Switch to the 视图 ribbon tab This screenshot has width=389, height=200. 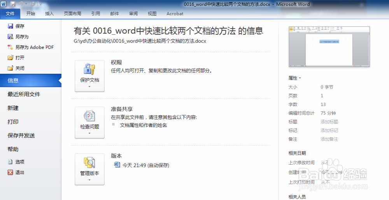[x=152, y=14]
